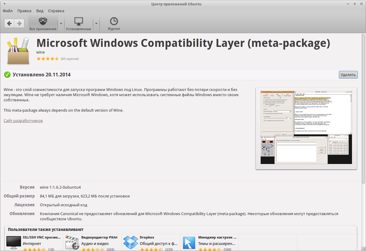The width and height of the screenshot is (366, 251).
Task: Click the Back arrow navigation button
Action: [x=9, y=23]
